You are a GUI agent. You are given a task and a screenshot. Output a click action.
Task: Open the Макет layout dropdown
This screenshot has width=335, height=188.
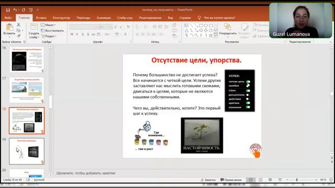point(48,25)
